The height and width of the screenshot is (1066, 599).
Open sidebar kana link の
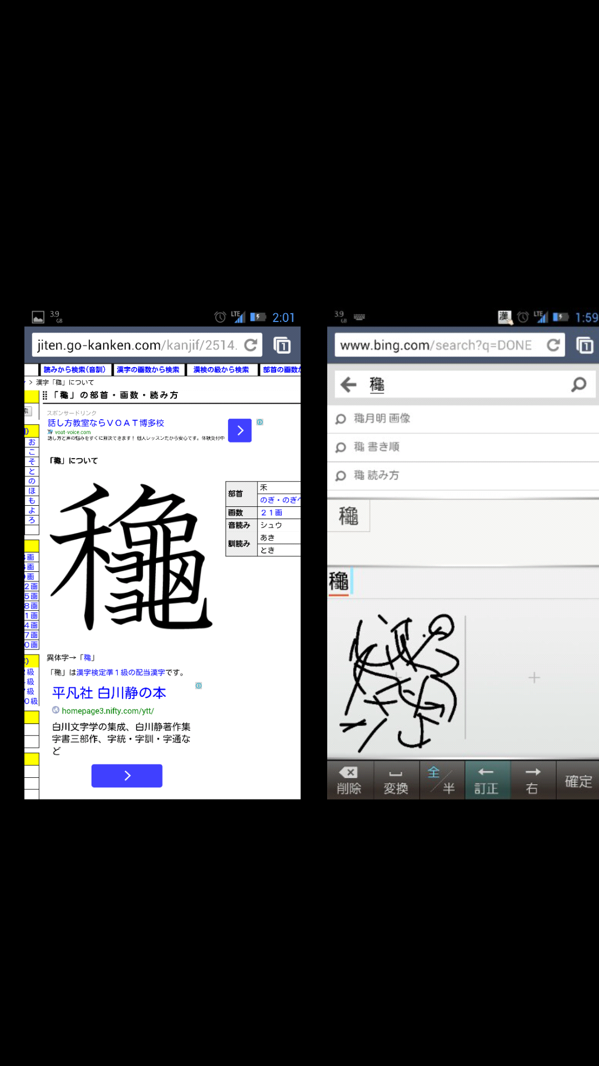pos(32,481)
